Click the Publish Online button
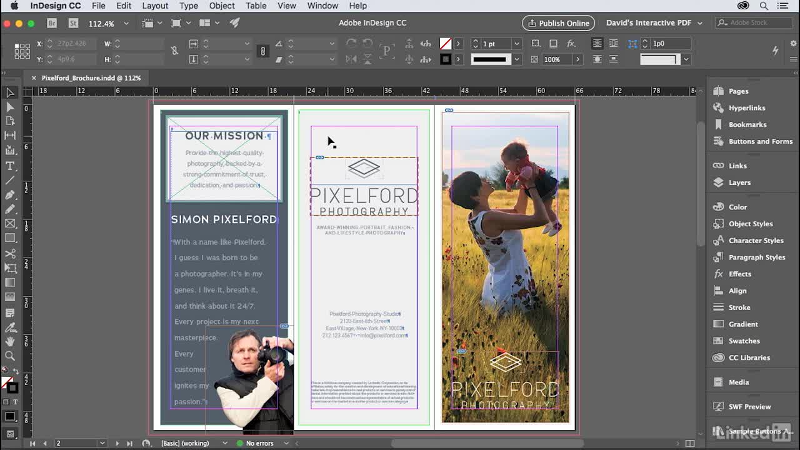 coord(558,23)
